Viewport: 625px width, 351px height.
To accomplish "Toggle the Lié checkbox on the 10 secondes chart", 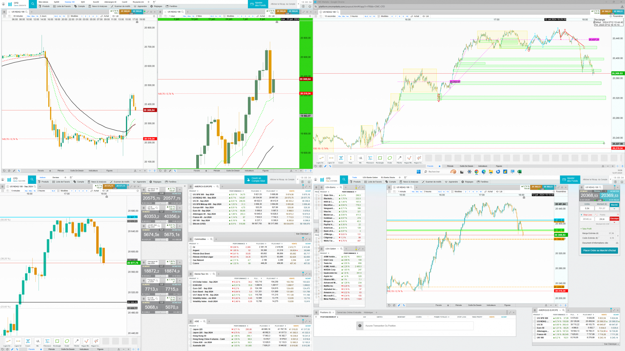I will pos(426,16).
